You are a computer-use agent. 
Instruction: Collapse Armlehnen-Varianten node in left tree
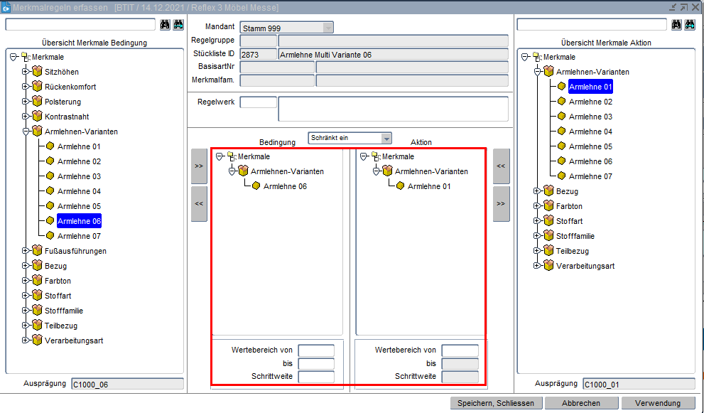click(26, 132)
